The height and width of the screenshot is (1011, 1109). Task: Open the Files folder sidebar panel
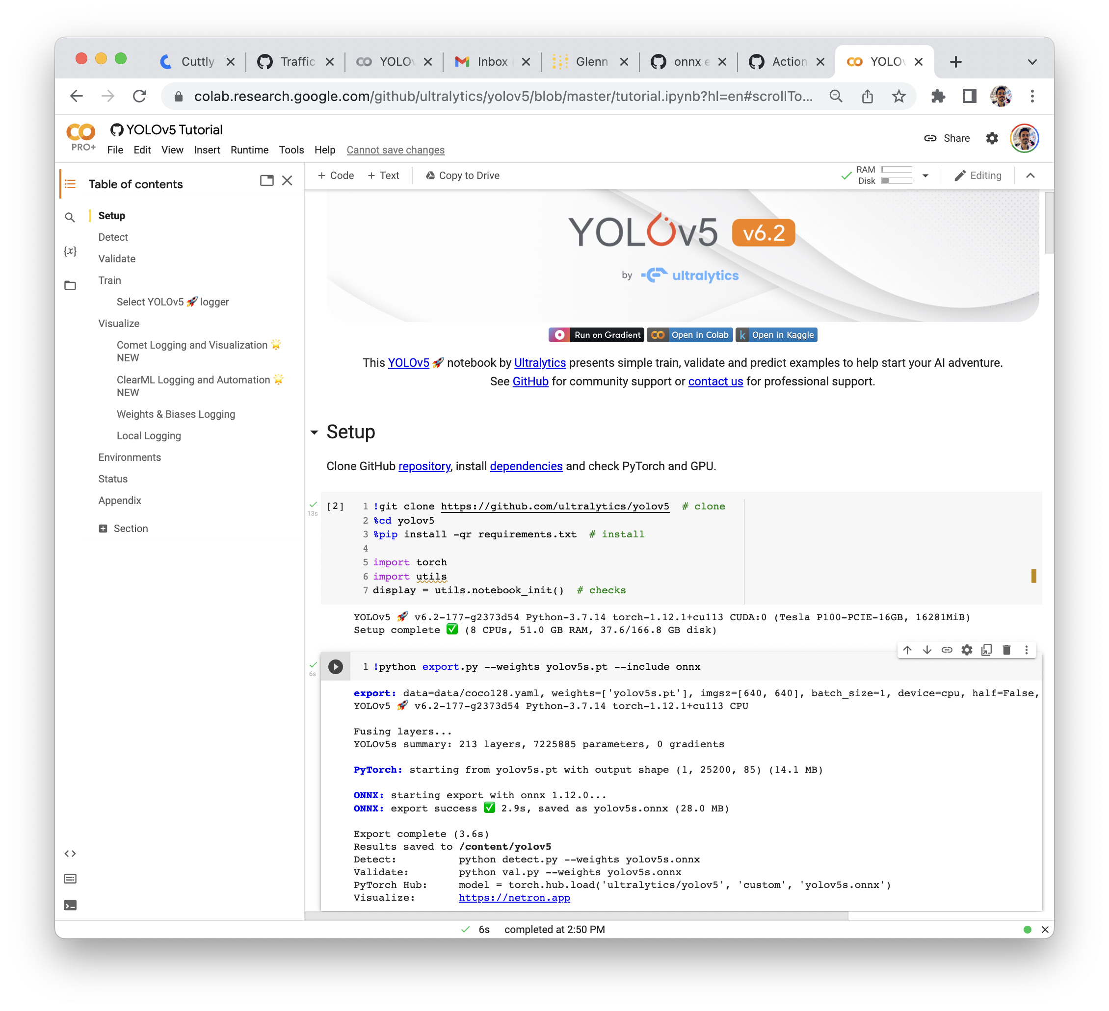point(70,285)
